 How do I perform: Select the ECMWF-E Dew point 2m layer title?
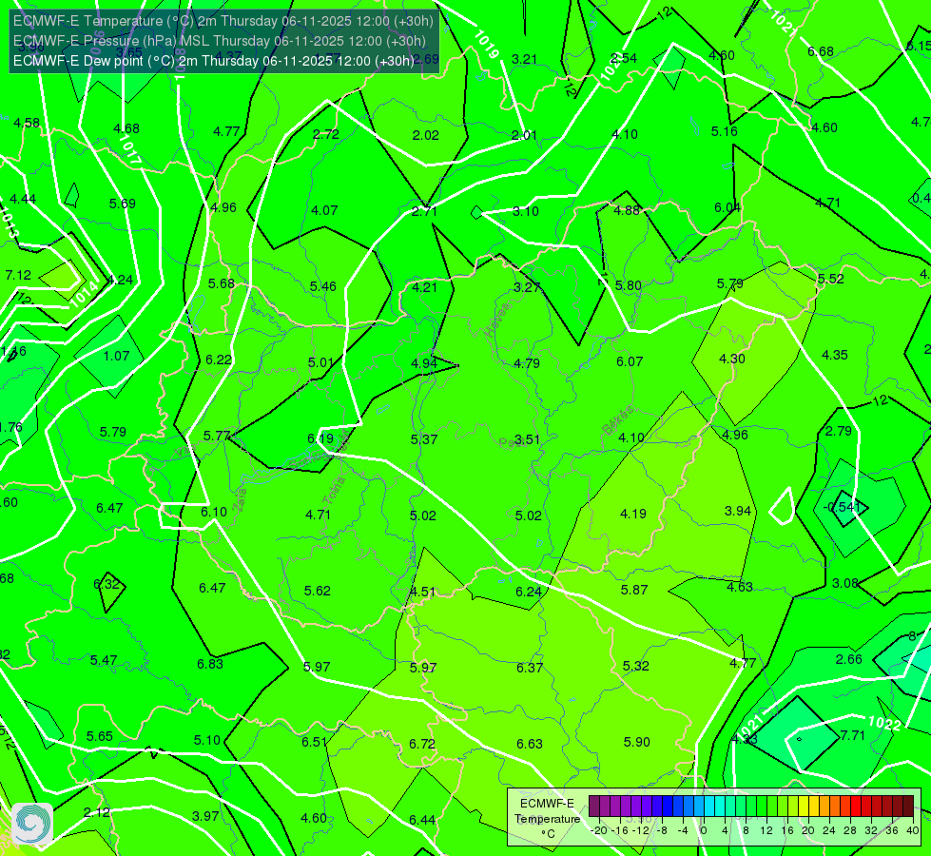click(x=214, y=61)
